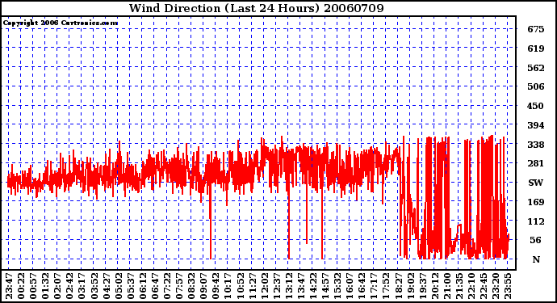Click the y-axis label 'SW'
The width and height of the screenshot is (557, 303).
536,183
